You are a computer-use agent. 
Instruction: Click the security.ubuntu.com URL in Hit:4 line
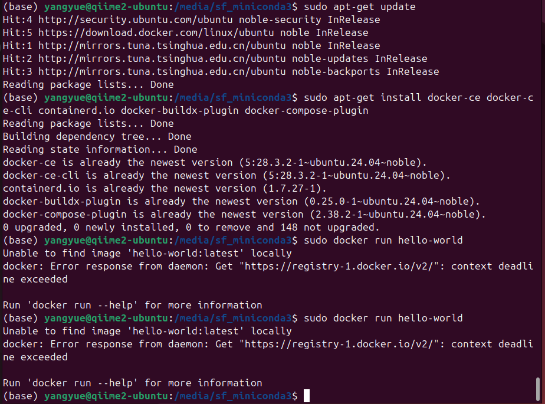tap(136, 19)
